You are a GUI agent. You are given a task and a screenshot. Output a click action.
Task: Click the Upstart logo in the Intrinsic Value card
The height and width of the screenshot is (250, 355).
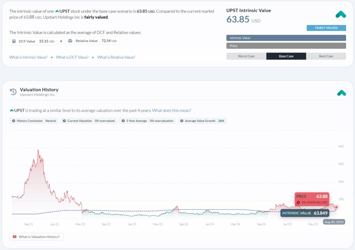[x=340, y=15]
